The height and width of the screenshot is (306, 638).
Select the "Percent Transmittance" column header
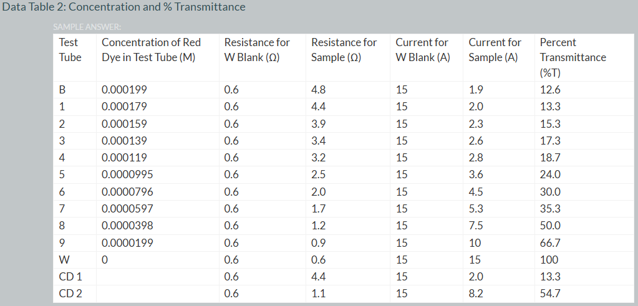573,57
